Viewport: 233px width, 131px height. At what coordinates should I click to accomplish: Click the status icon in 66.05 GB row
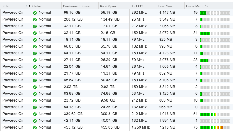click(x=35, y=46)
